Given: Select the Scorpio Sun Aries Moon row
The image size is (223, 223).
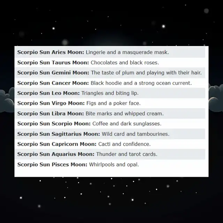Looking at the screenshot, I should [110, 52].
